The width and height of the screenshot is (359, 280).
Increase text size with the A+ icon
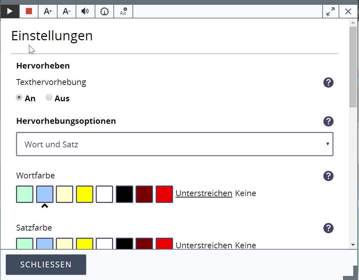coord(48,11)
